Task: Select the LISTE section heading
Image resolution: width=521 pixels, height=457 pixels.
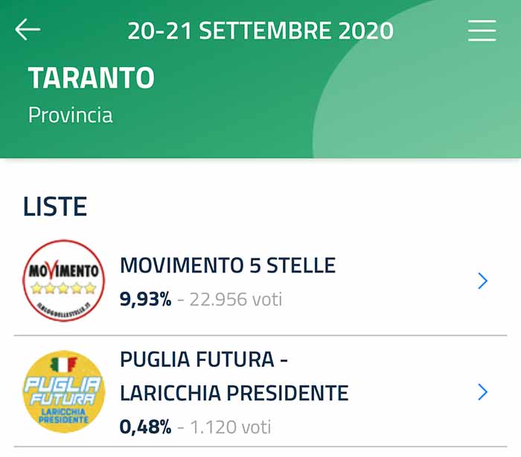Action: click(55, 206)
